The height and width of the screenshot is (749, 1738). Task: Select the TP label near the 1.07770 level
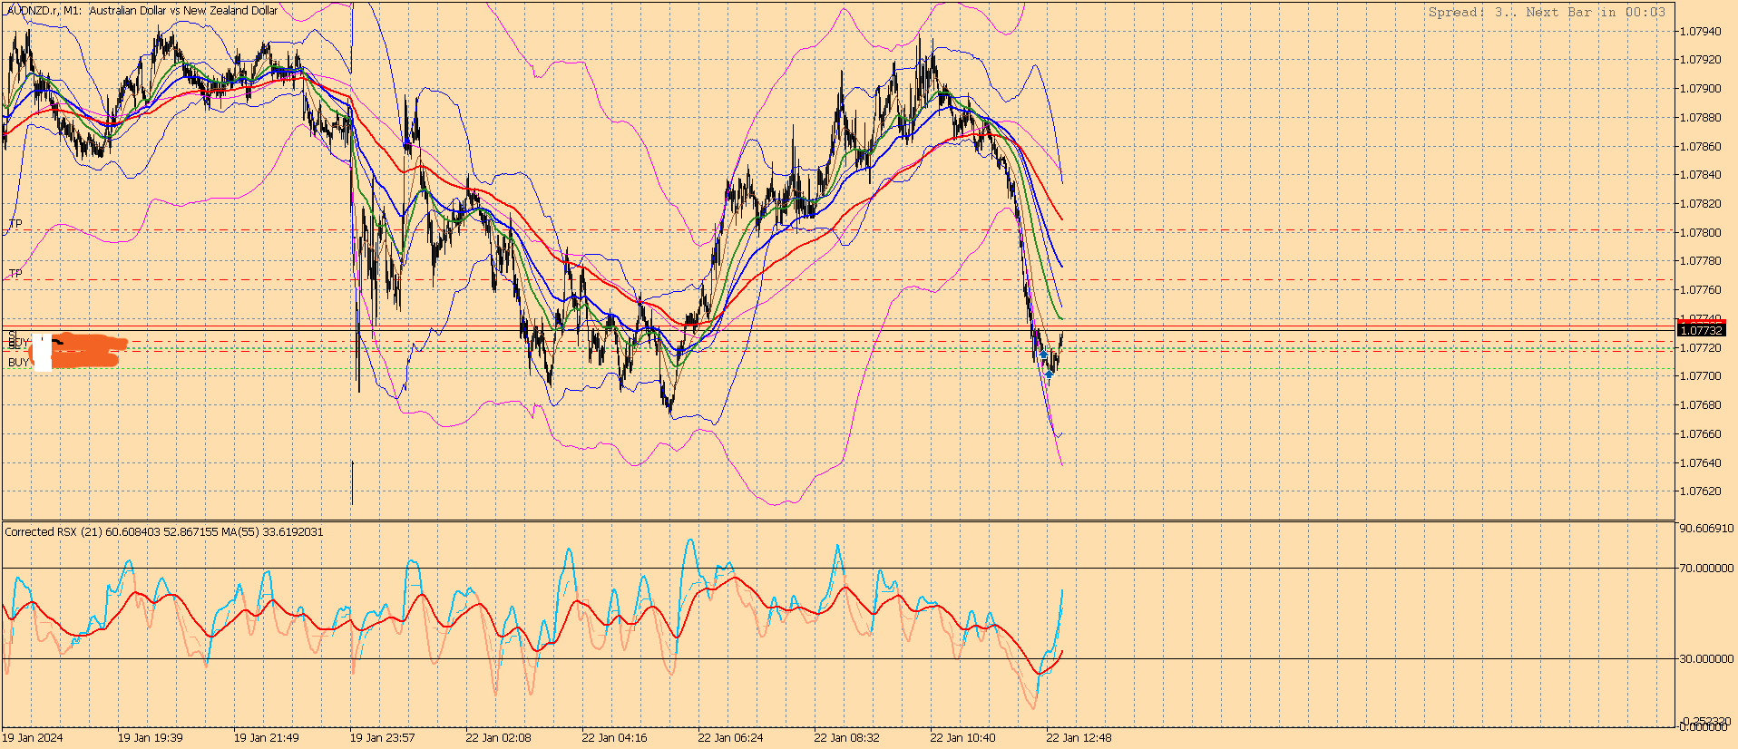click(x=15, y=274)
